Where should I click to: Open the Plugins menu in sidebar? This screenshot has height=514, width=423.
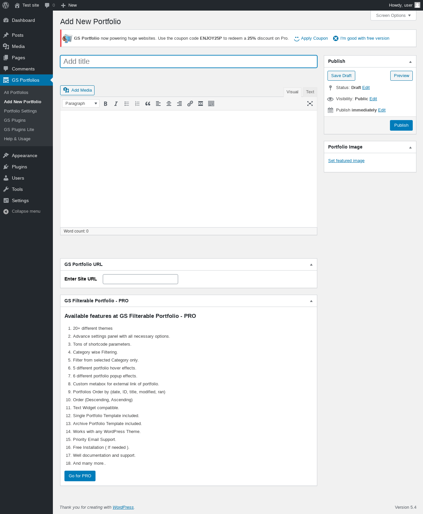26,167
